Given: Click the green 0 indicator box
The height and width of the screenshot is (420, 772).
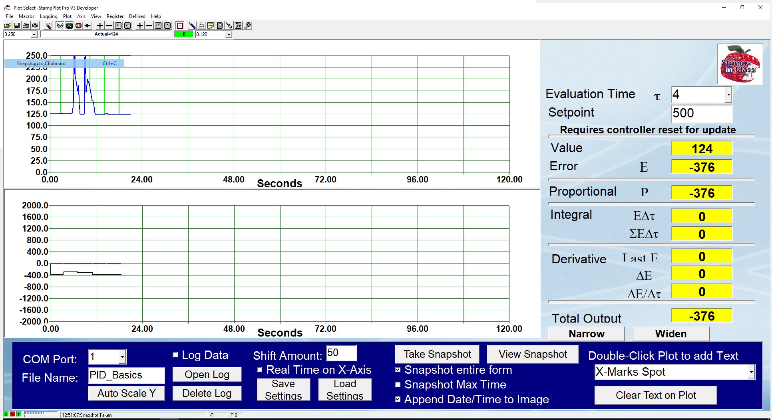Looking at the screenshot, I should (184, 34).
